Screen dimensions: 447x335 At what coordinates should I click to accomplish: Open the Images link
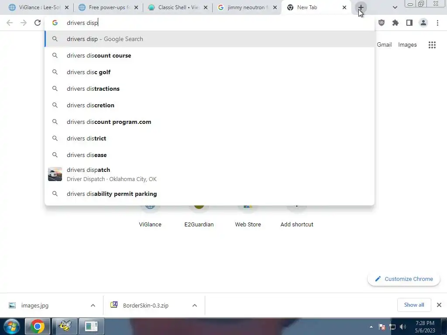[407, 45]
